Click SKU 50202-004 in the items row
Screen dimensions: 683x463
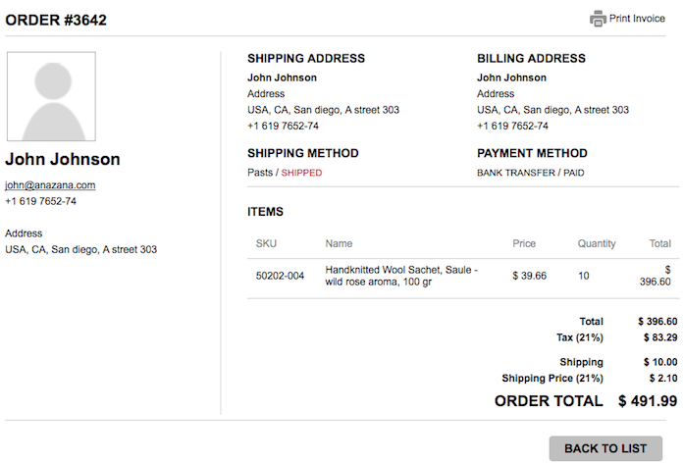(280, 276)
